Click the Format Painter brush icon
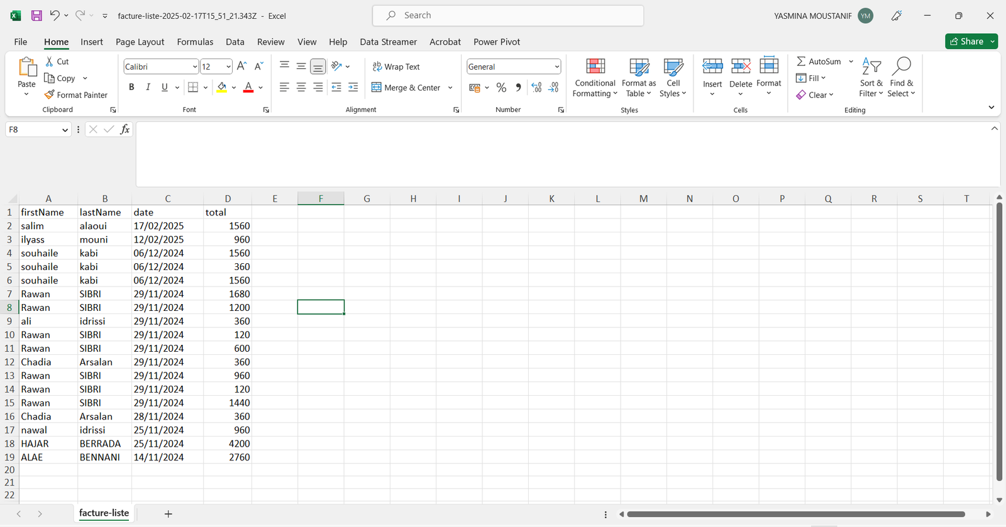The width and height of the screenshot is (1006, 527). click(x=50, y=95)
